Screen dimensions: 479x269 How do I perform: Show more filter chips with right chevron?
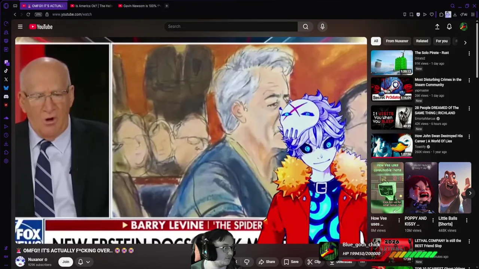(465, 43)
